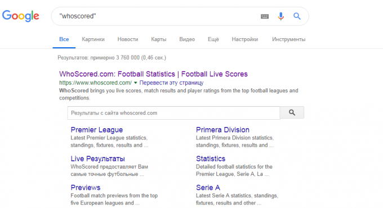Click the whoscored.com site search button

tap(292, 112)
